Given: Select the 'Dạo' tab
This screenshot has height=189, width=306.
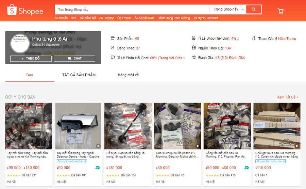Looking at the screenshot, I should [30, 75].
